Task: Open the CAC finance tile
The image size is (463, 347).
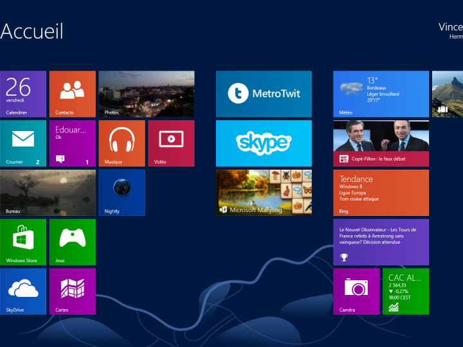Action: [x=406, y=292]
